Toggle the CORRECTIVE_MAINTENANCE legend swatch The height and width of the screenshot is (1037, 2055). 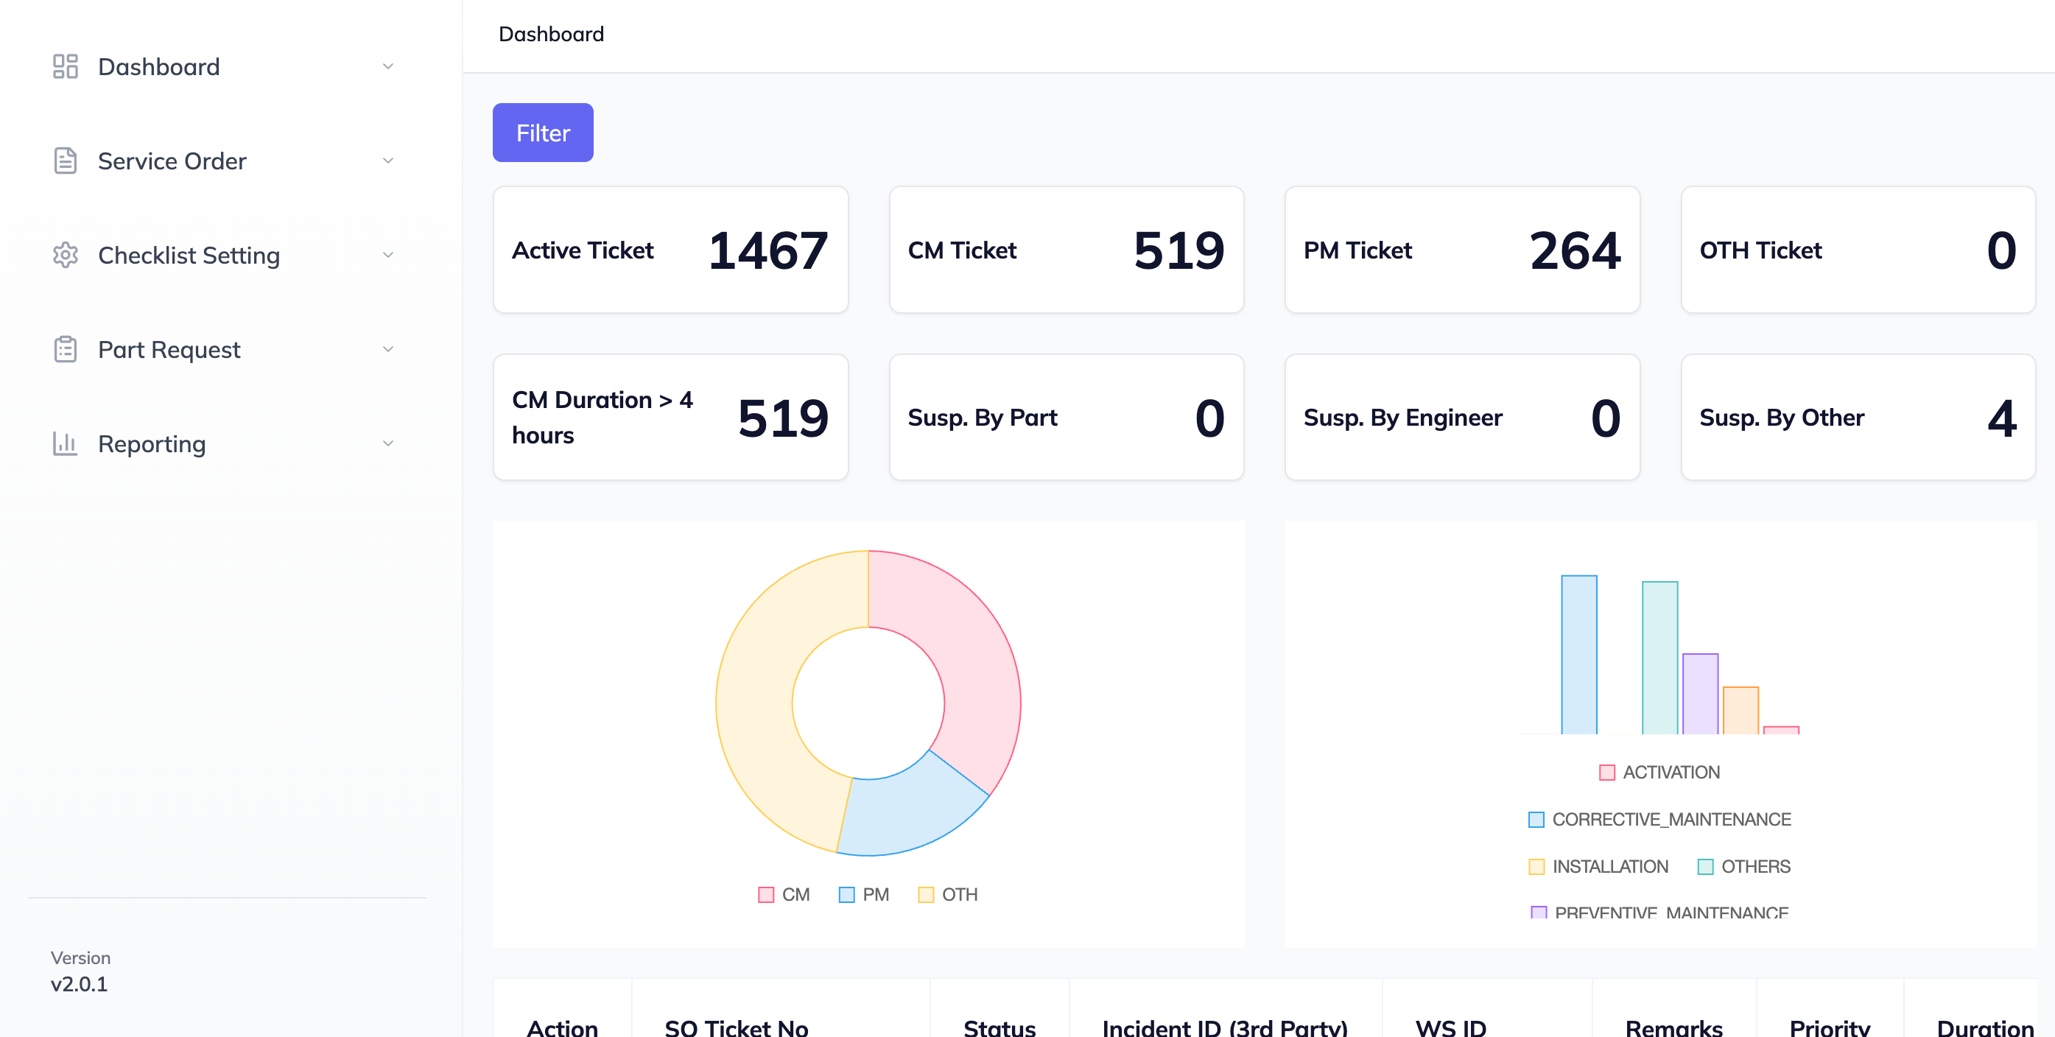(1536, 819)
